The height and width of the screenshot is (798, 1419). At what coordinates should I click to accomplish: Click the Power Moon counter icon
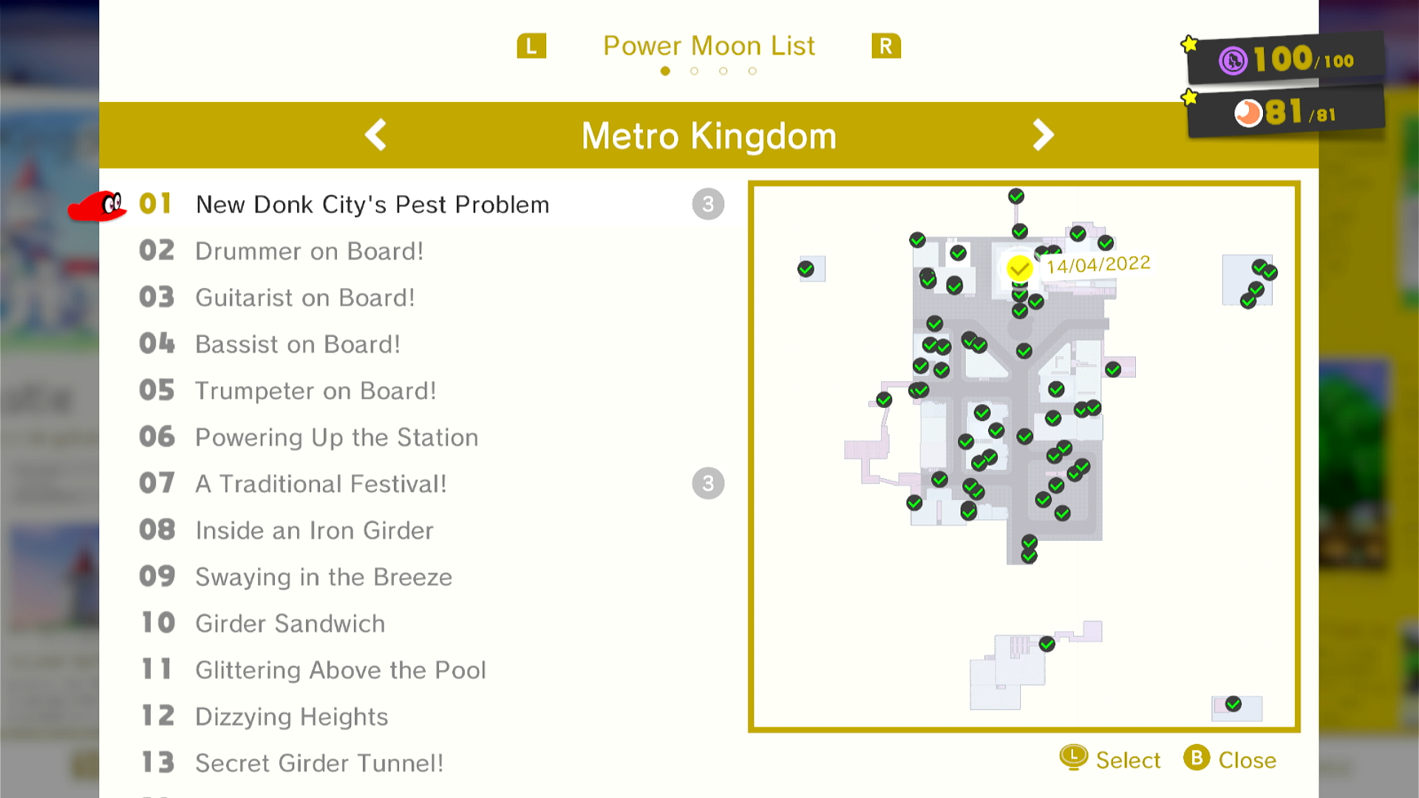click(x=1248, y=113)
